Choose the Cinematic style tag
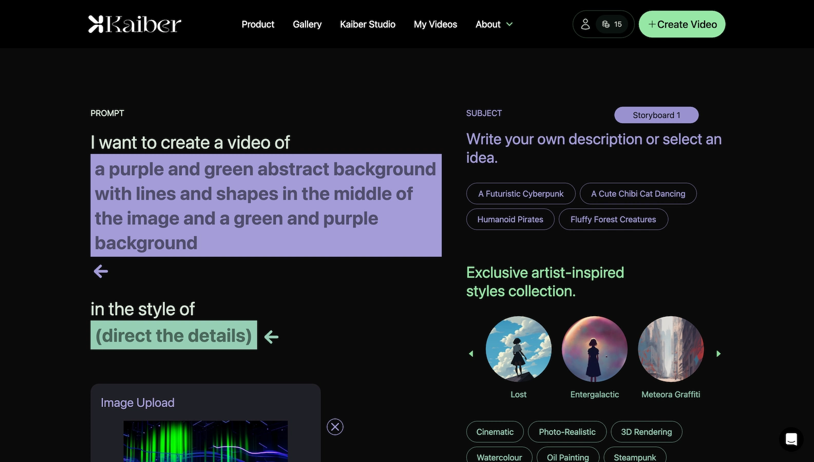 click(x=495, y=432)
